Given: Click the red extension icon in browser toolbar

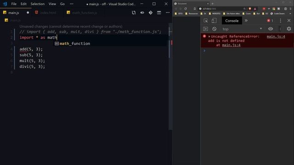Looking at the screenshot, I should (x=264, y=9).
